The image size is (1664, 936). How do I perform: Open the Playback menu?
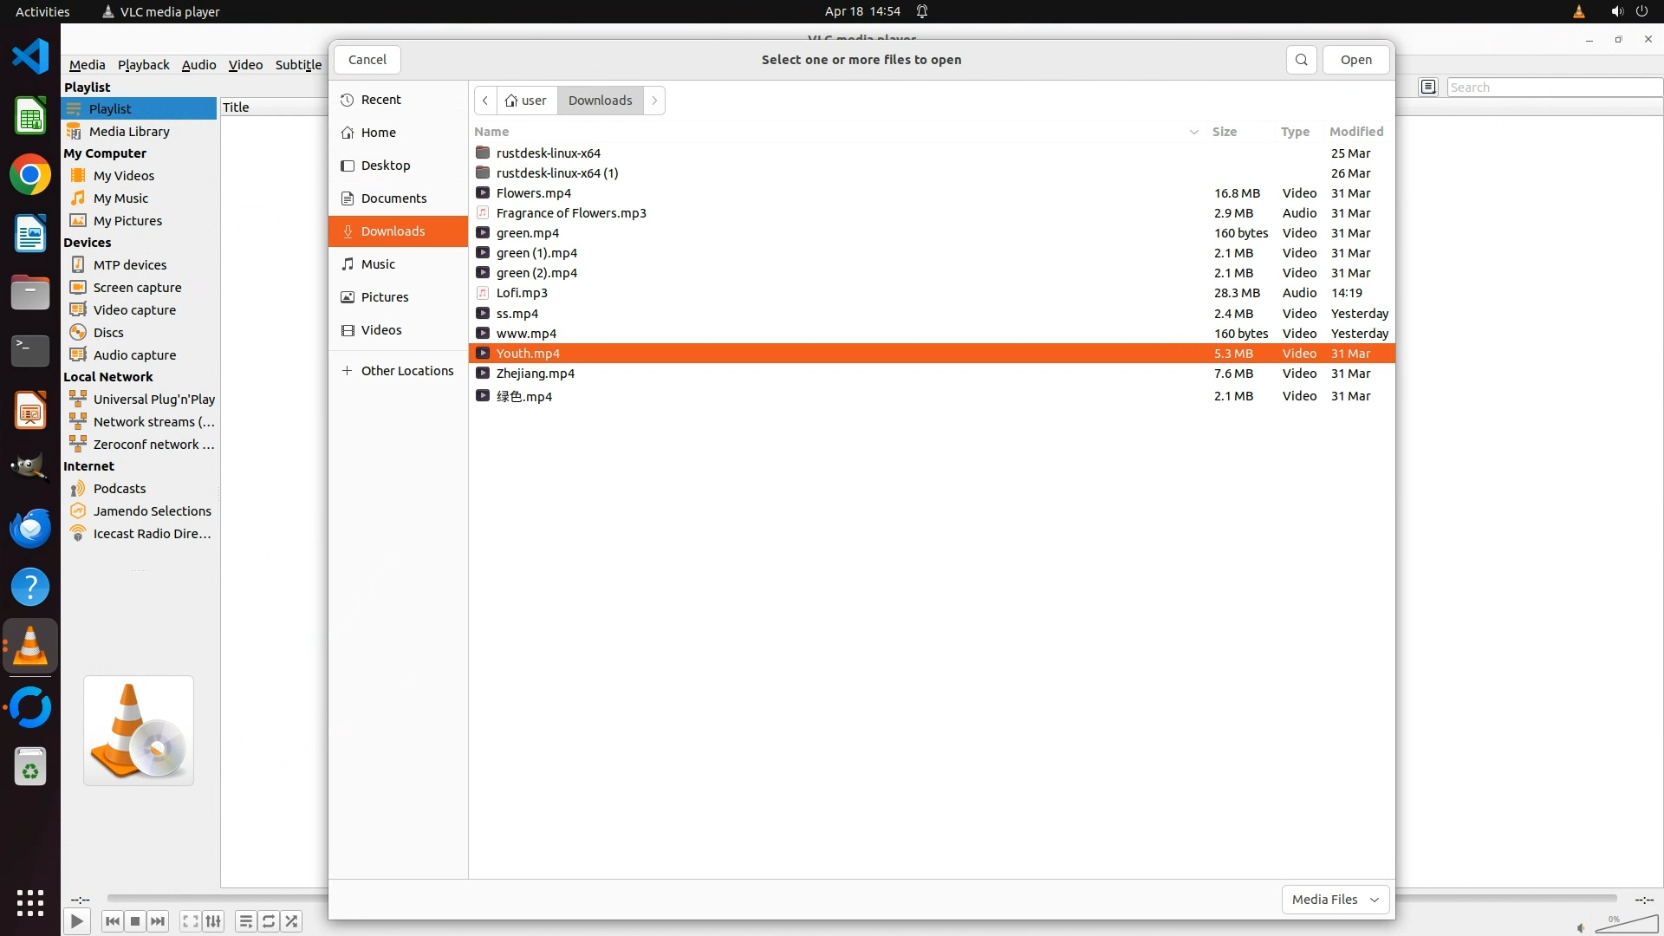(x=143, y=65)
